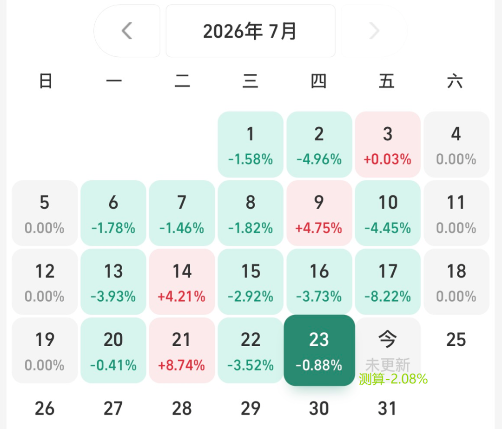Pick day 14 with +4.21% gain

182,282
